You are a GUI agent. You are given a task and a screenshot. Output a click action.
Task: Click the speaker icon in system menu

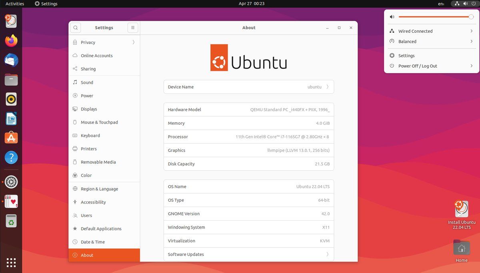392,17
